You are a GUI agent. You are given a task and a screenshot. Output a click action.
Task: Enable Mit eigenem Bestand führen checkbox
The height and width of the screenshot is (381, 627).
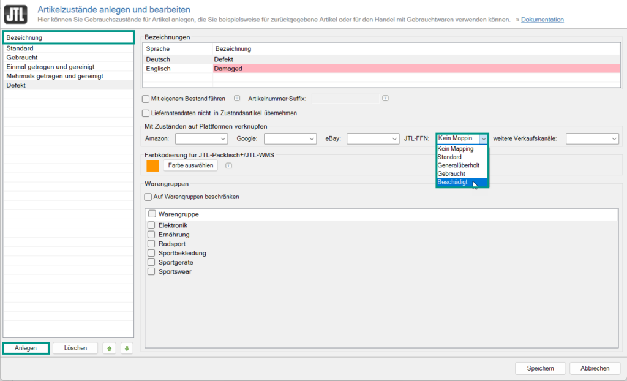coord(146,99)
